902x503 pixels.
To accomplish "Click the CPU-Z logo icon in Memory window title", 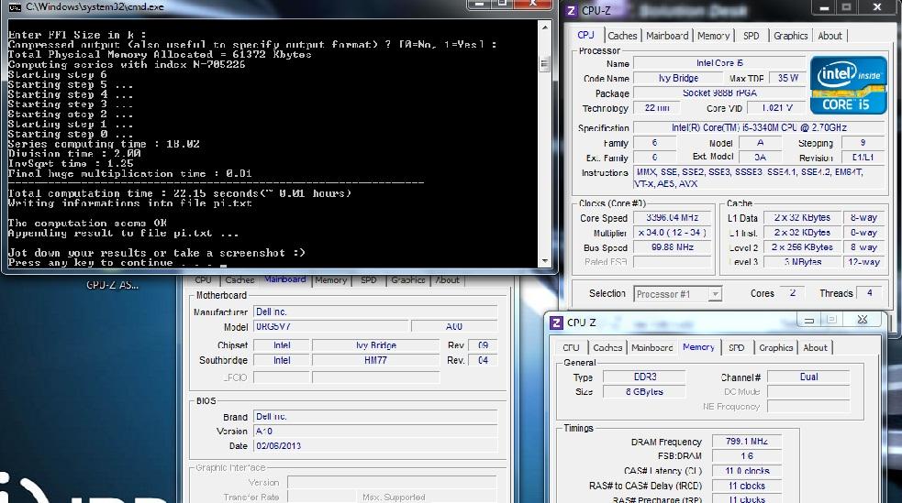I will pos(556,323).
